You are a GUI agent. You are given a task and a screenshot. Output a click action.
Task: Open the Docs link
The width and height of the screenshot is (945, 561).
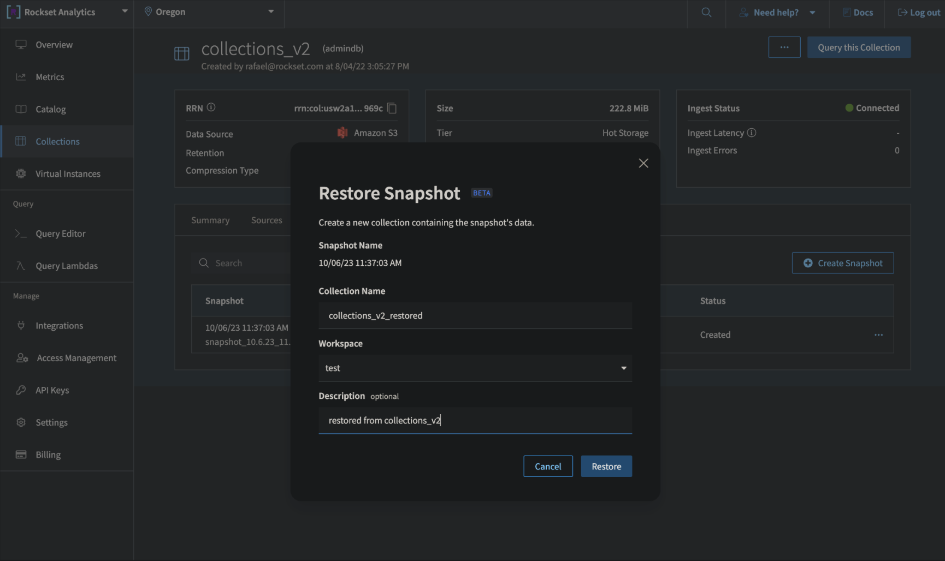tap(858, 13)
